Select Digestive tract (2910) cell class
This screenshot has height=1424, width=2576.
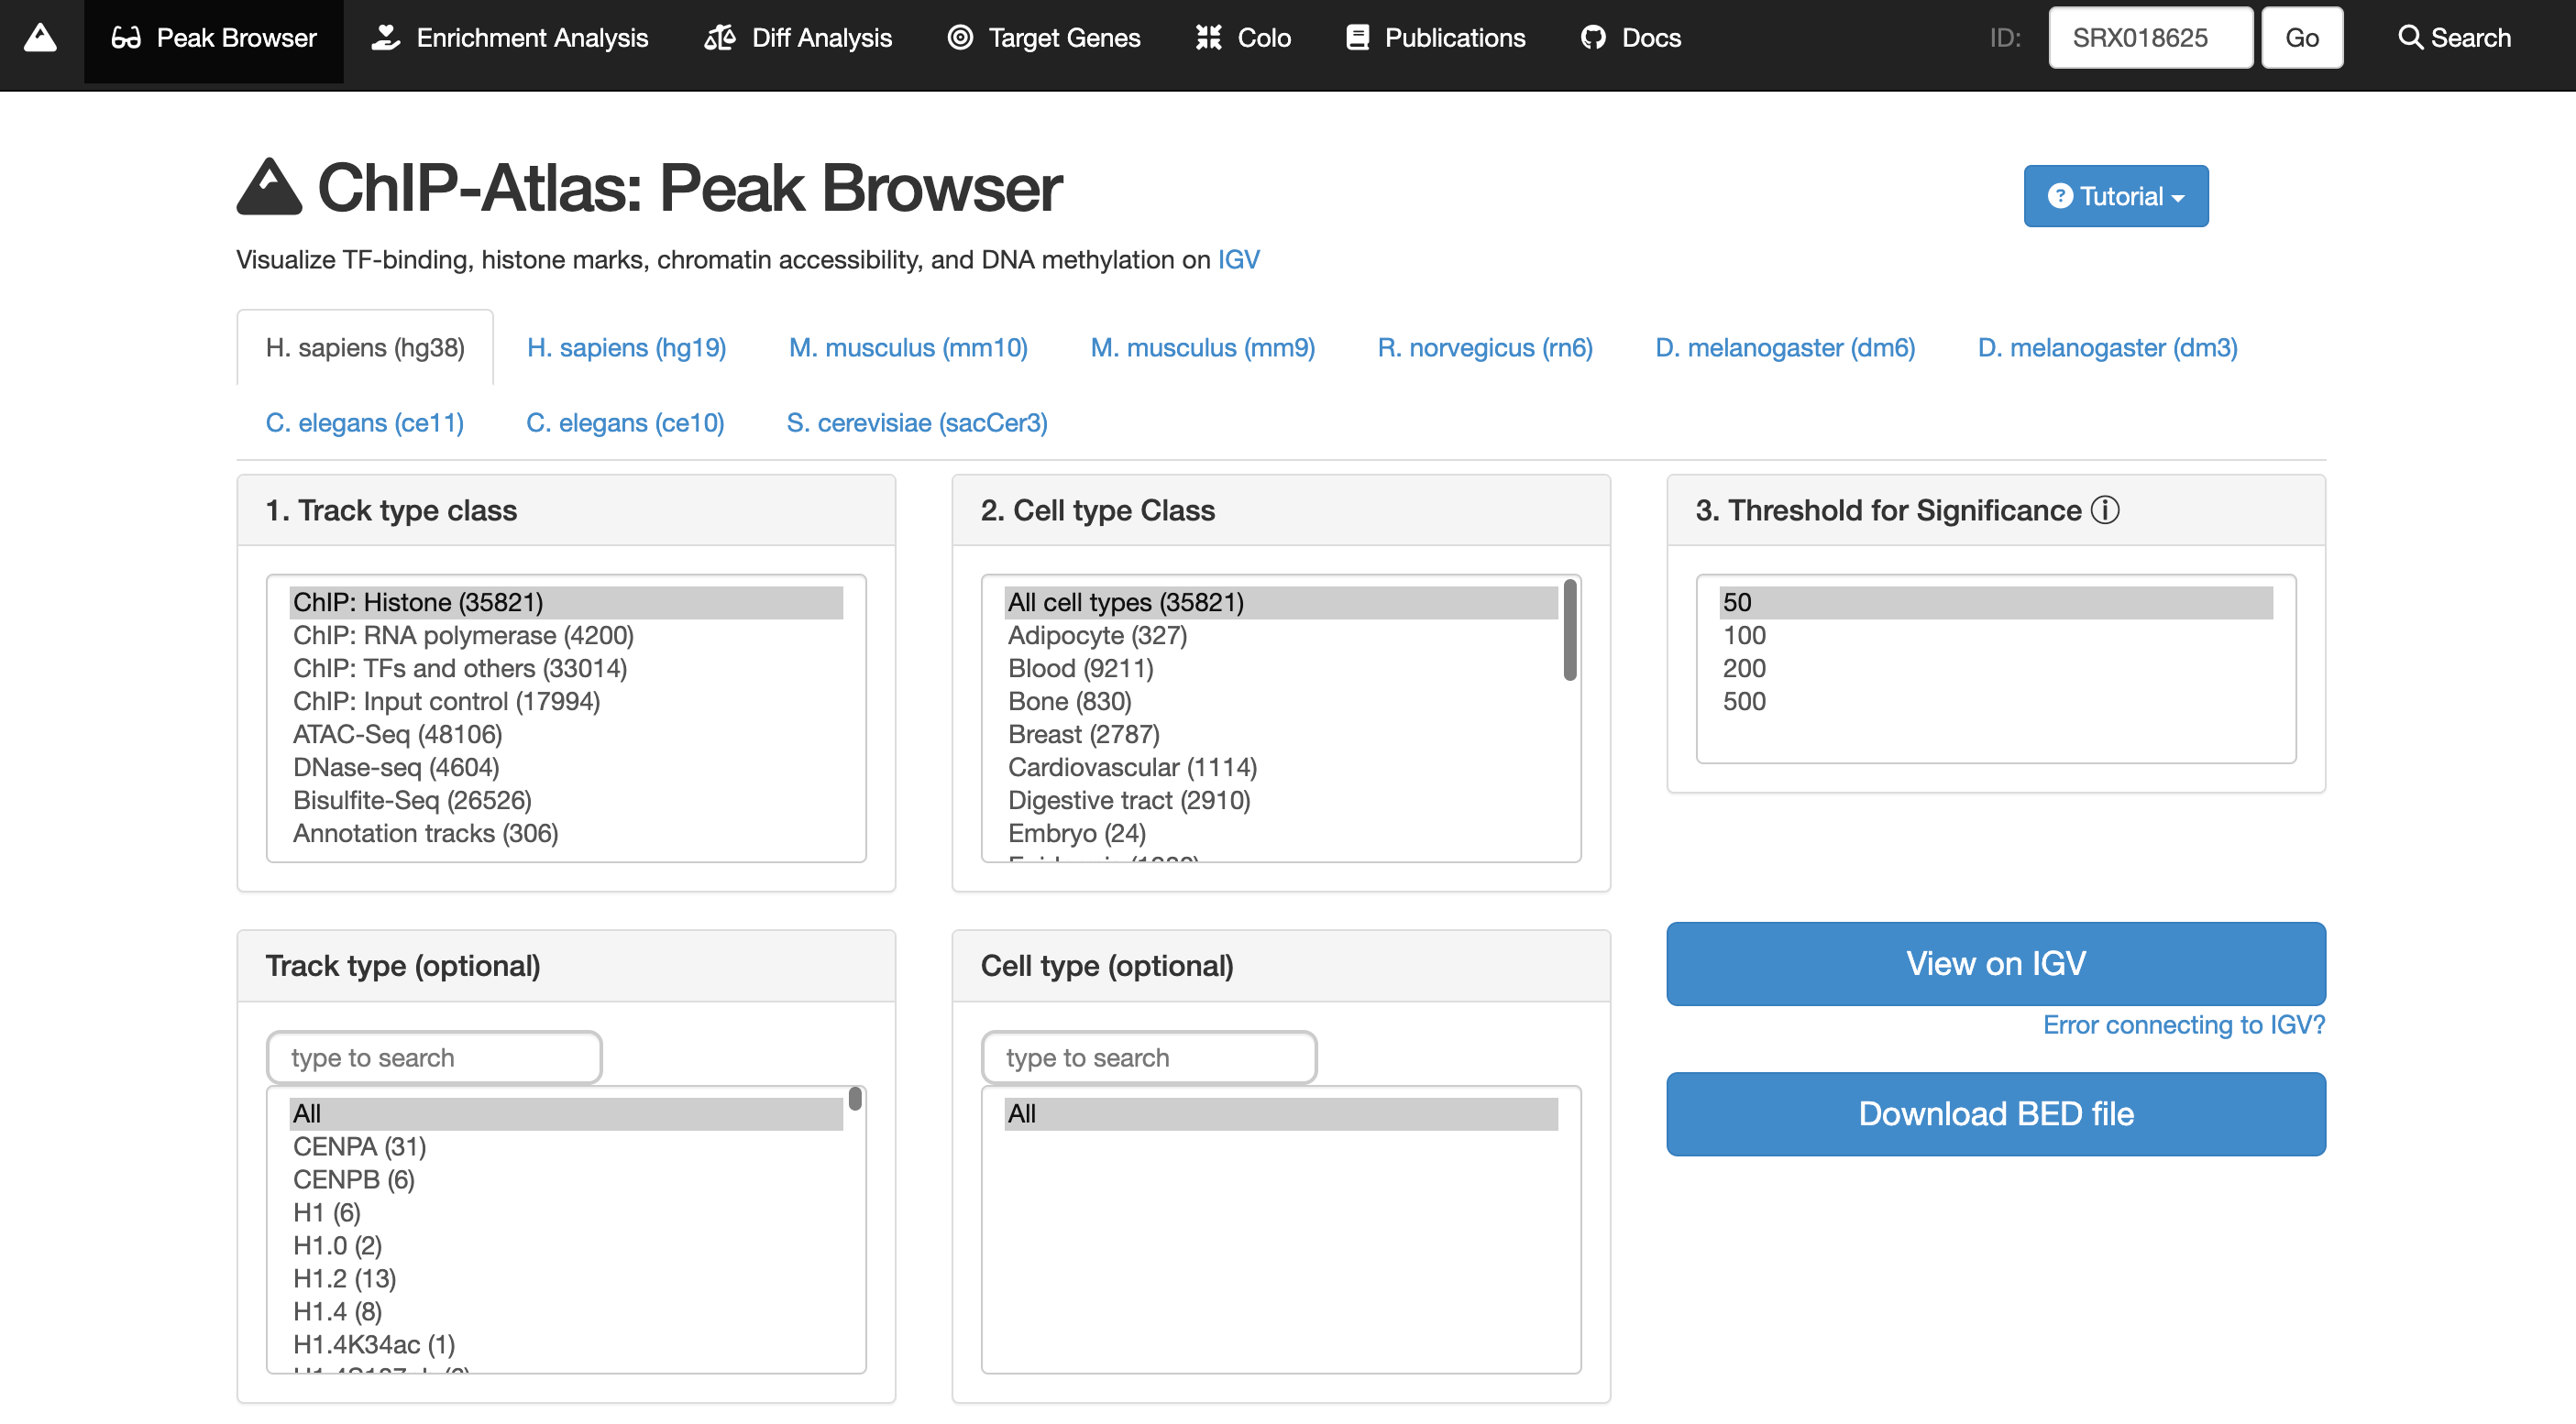1281,801
